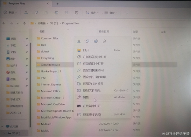The width and height of the screenshot is (191, 137).
Task: Expand the OS (C:) tree node
Action: 4,133
